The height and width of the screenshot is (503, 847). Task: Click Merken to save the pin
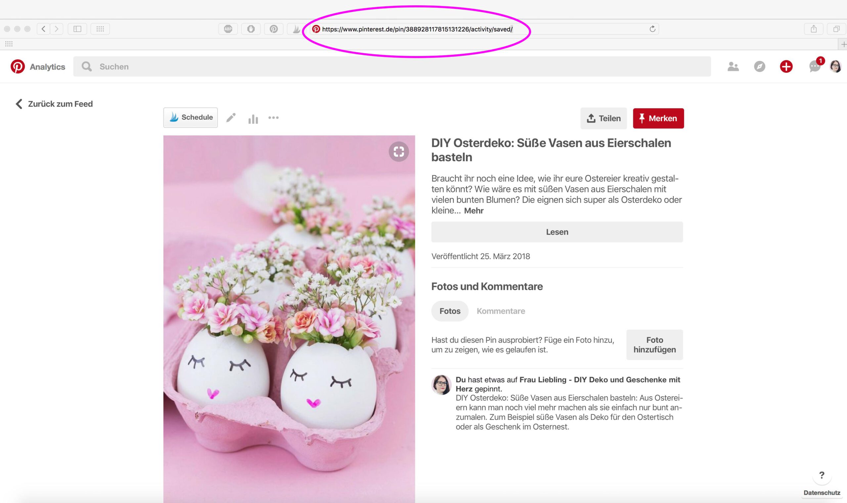click(x=658, y=118)
